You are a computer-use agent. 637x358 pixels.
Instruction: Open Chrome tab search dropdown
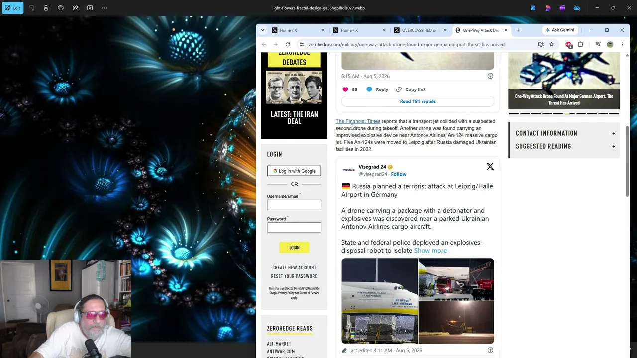(263, 30)
